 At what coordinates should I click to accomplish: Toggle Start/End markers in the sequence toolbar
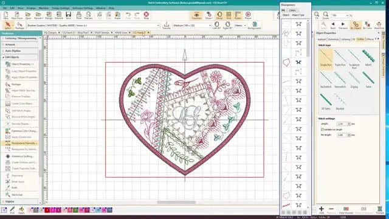pos(379,25)
